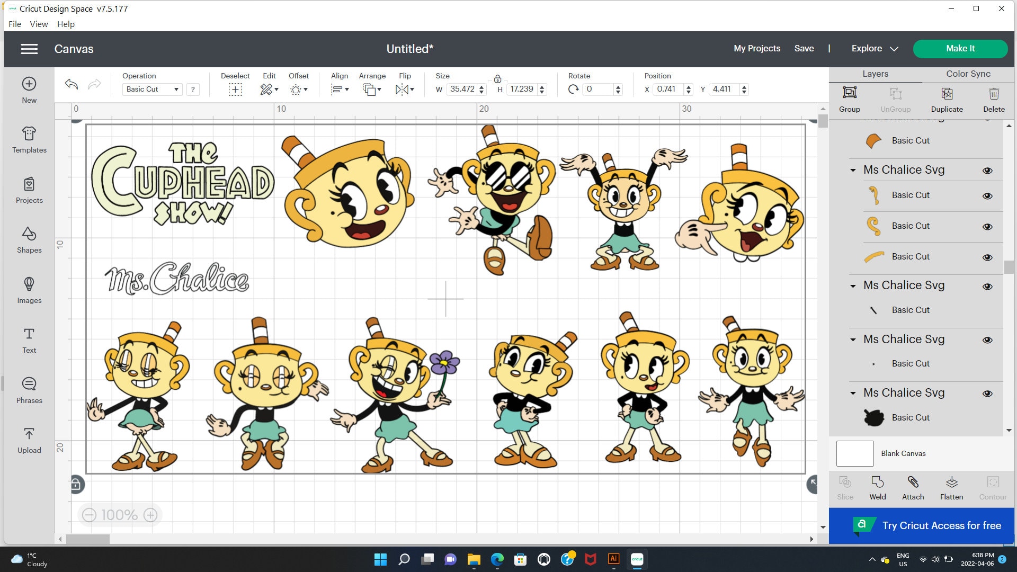Click the Make It button

pyautogui.click(x=960, y=49)
